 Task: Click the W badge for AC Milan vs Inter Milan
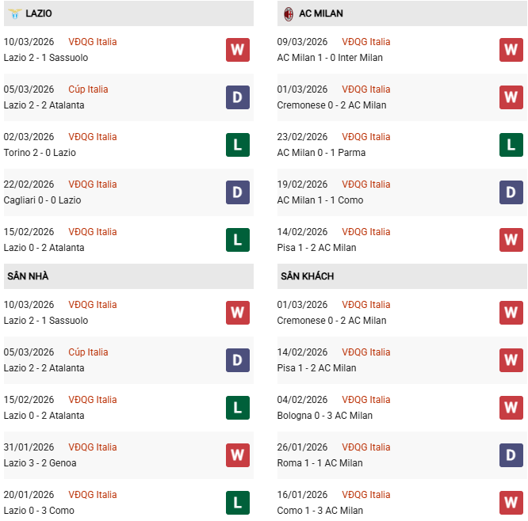tap(511, 50)
